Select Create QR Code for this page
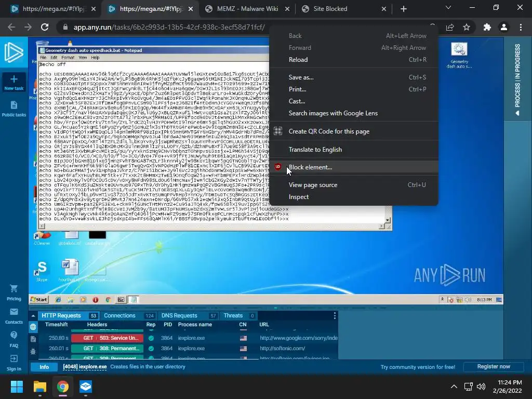 (x=353, y=131)
